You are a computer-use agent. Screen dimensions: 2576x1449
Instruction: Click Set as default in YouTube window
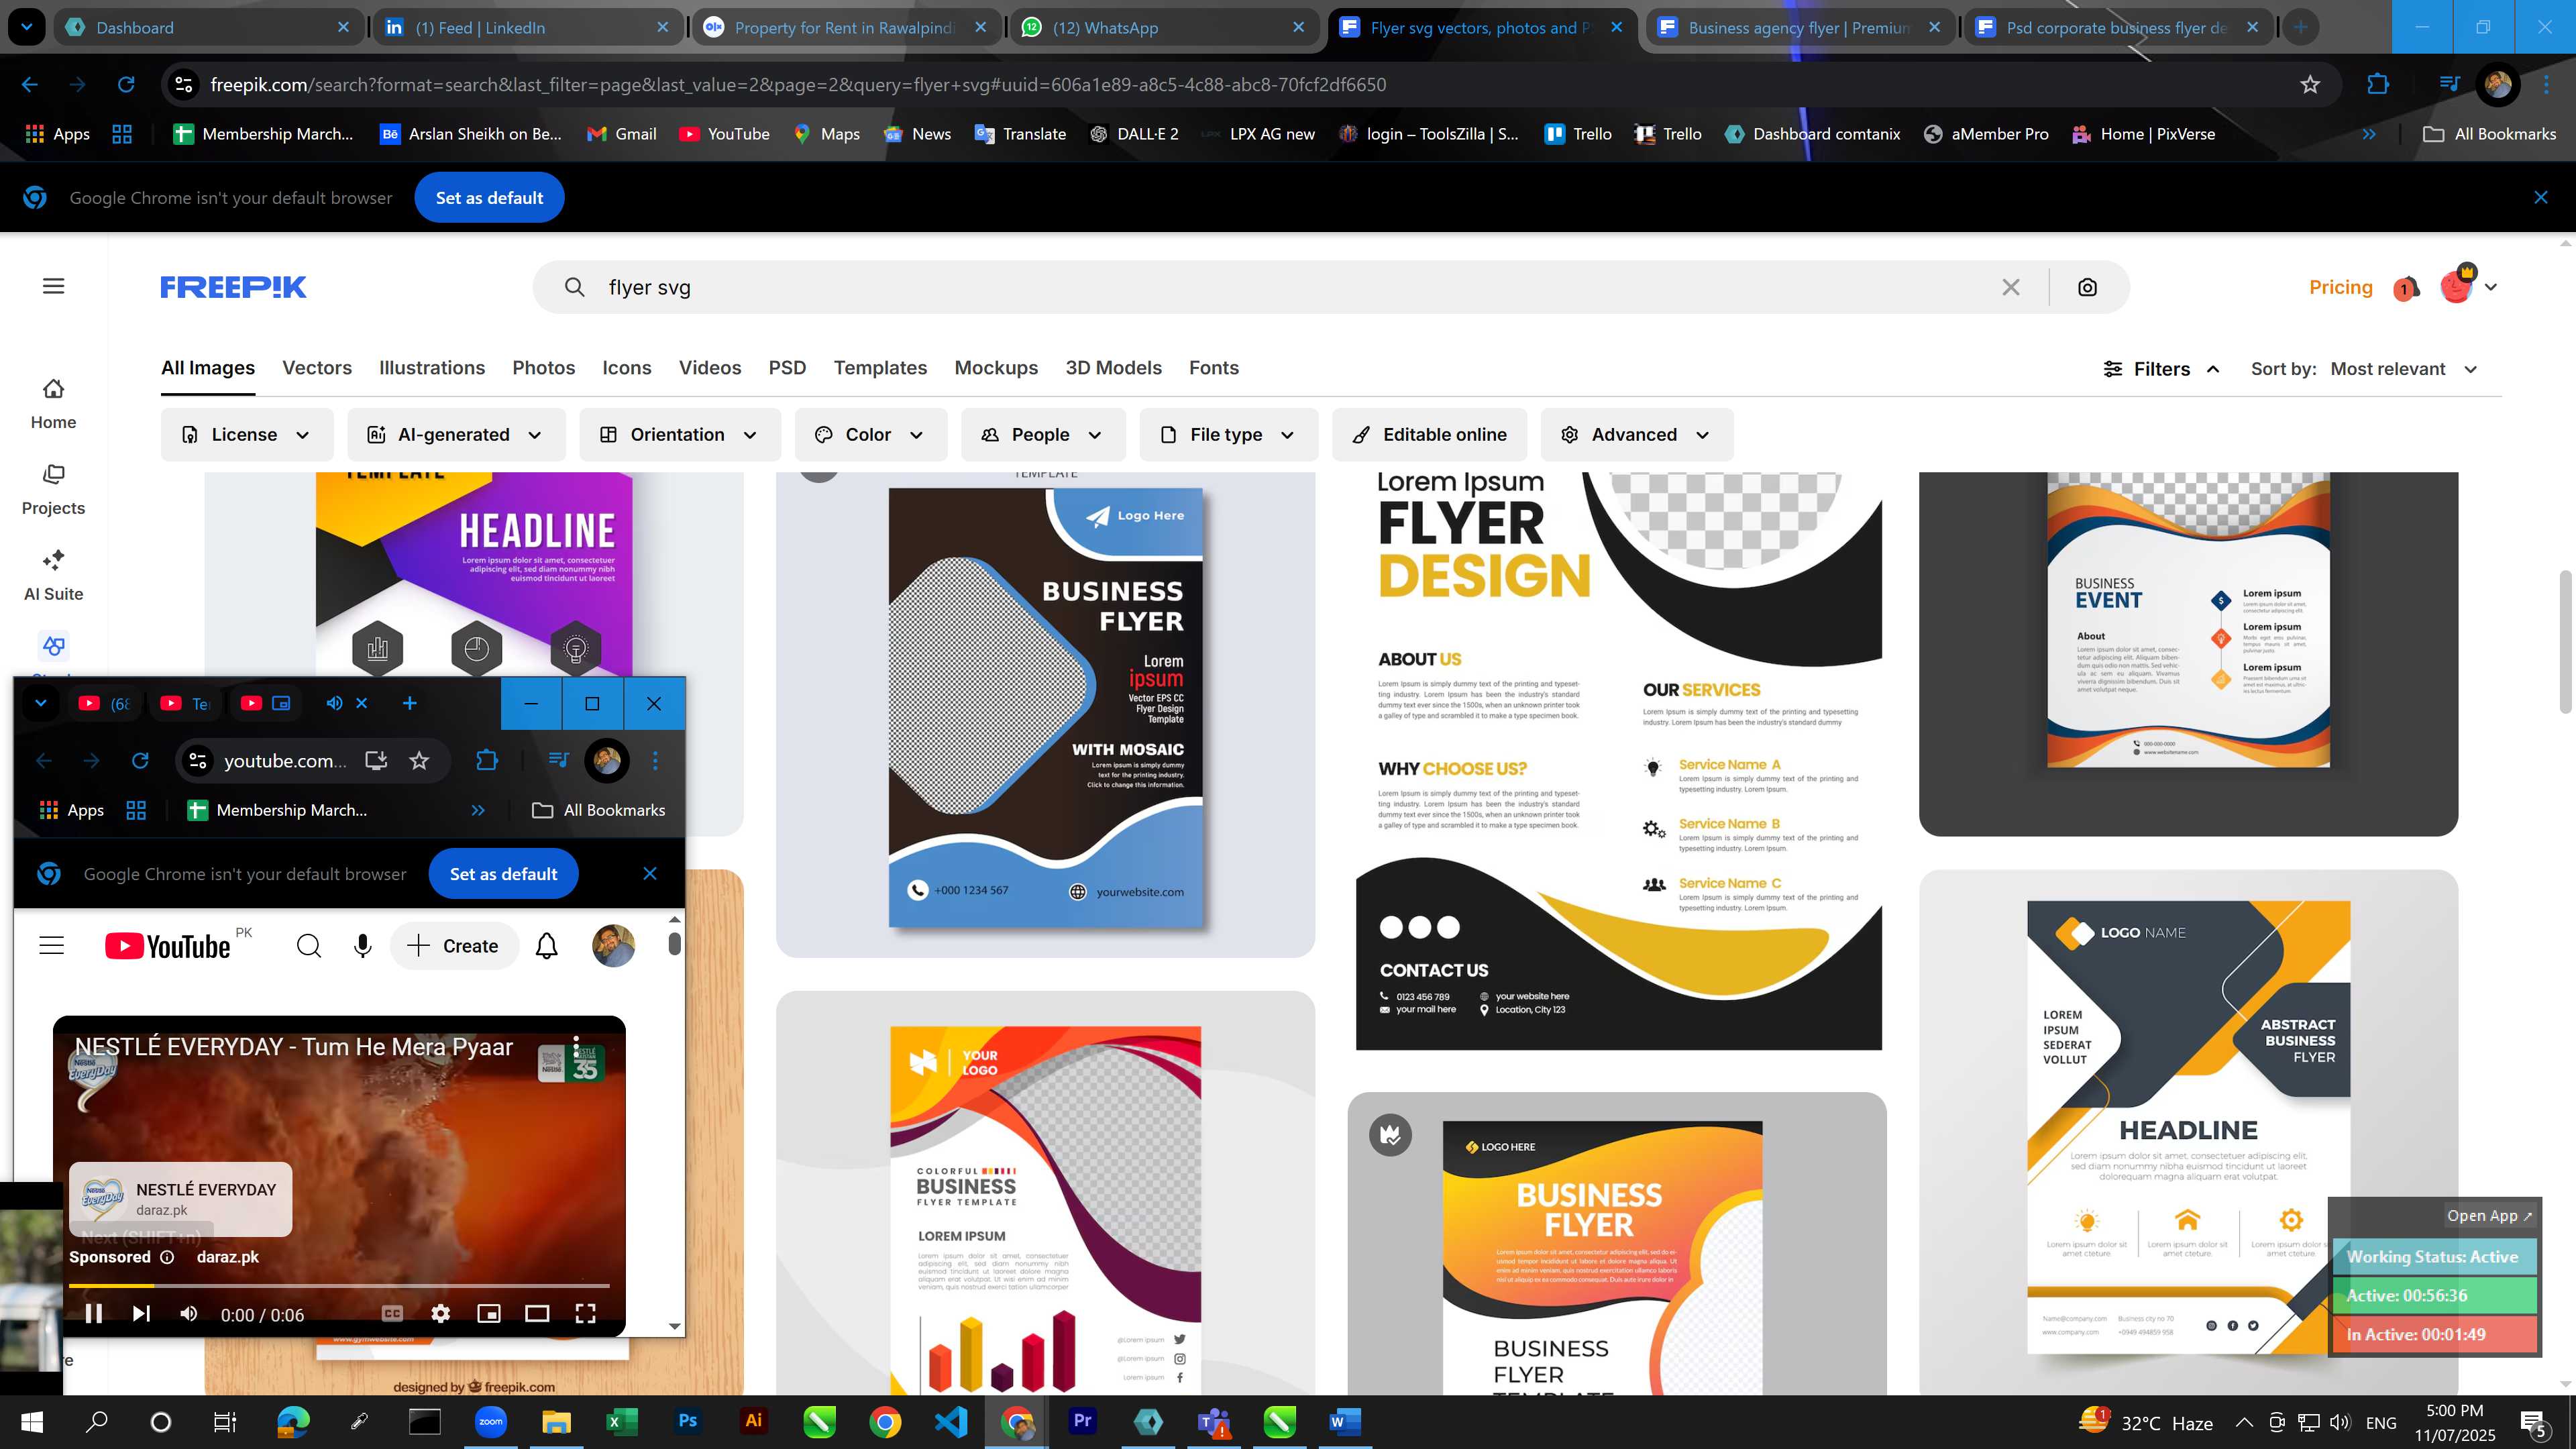[503, 874]
